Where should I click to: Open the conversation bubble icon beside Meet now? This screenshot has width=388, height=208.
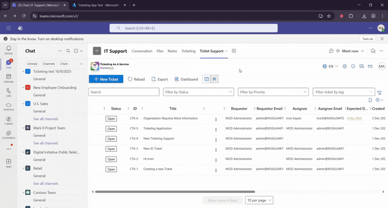point(373,51)
